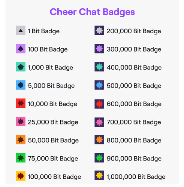Select the pink star 25,000 Bit badge icon

[x=21, y=122]
